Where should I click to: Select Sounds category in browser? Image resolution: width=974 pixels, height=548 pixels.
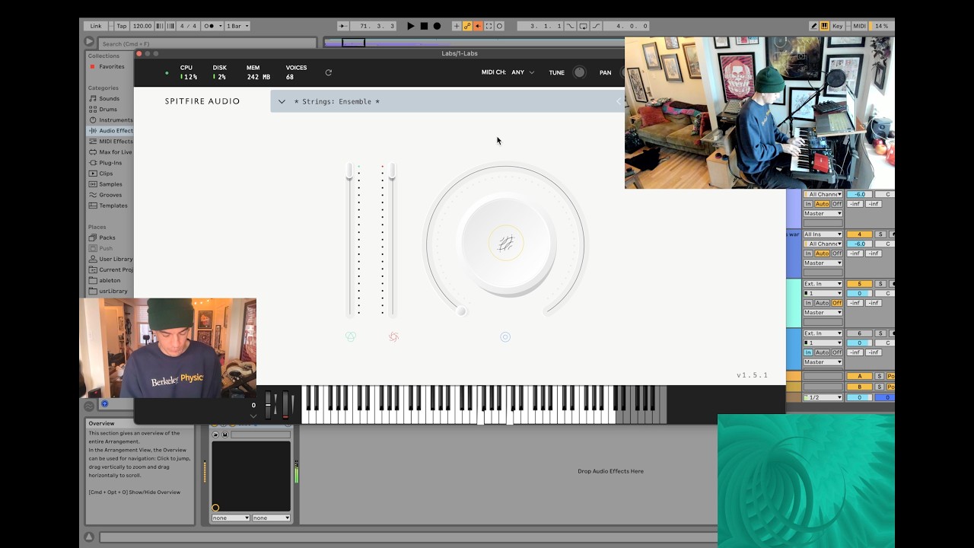click(x=109, y=98)
